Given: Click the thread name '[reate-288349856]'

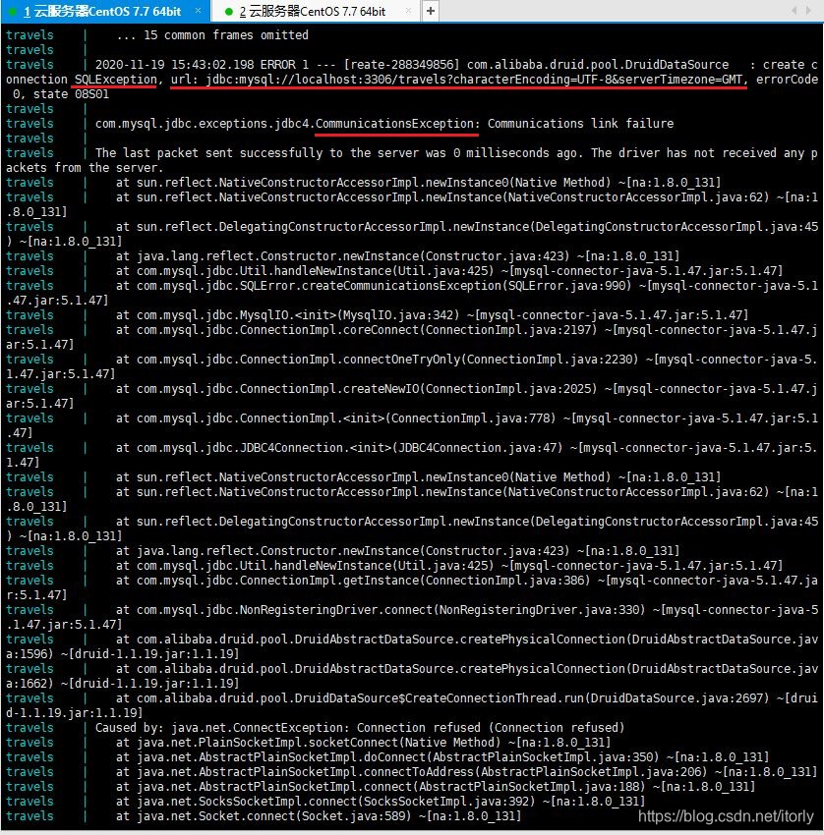Looking at the screenshot, I should point(401,65).
